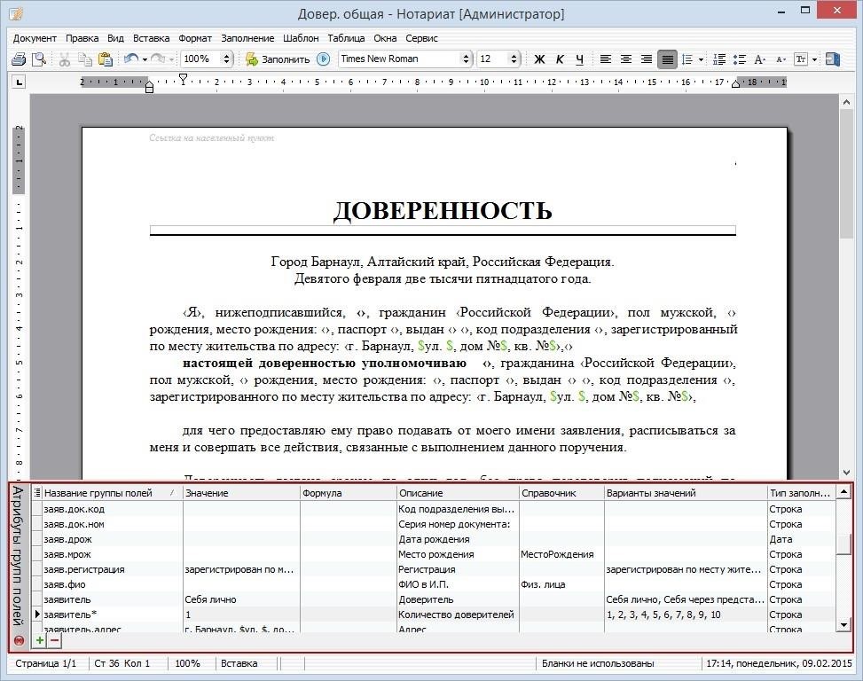Click the first-line indent marker on the ruler

[184, 79]
